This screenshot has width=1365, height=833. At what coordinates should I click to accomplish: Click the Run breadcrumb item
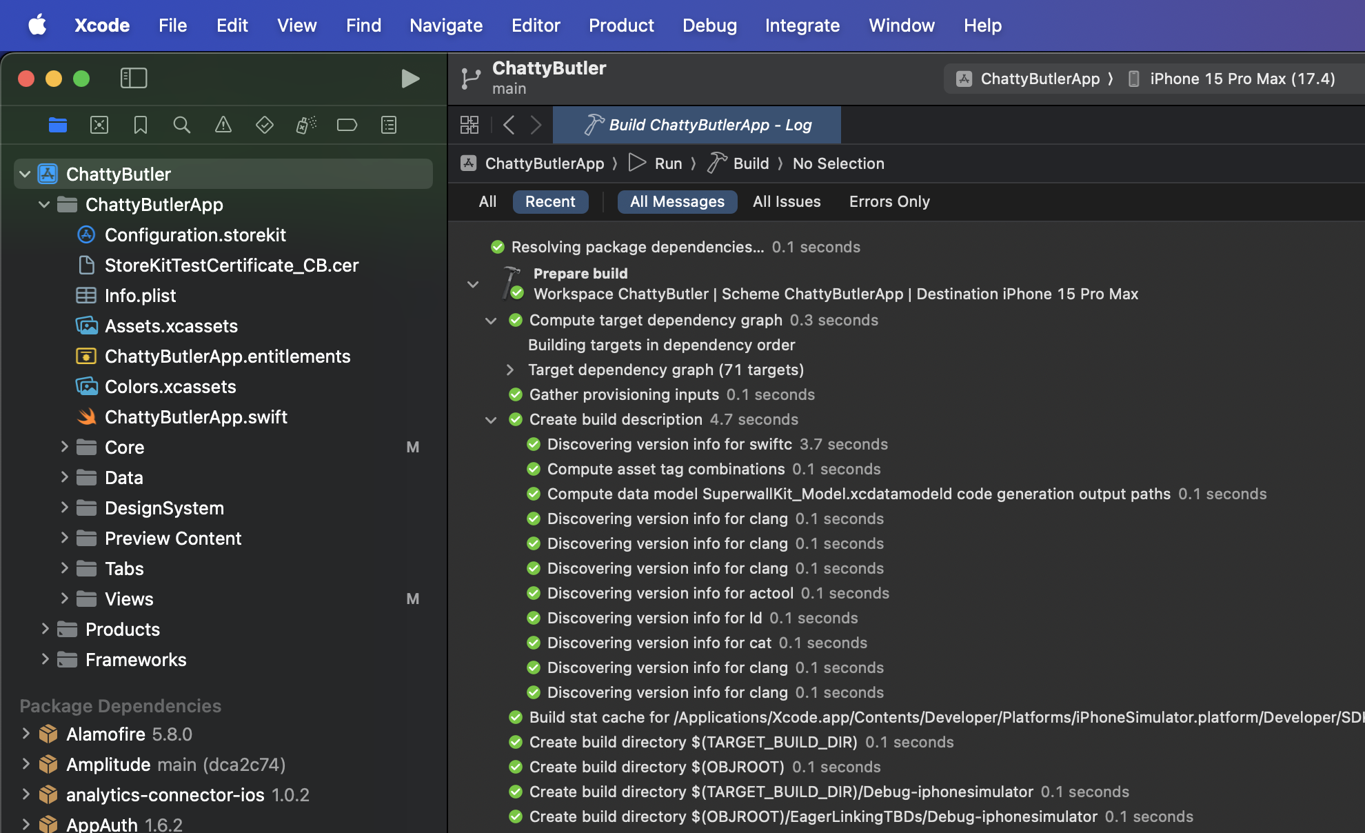coord(656,163)
